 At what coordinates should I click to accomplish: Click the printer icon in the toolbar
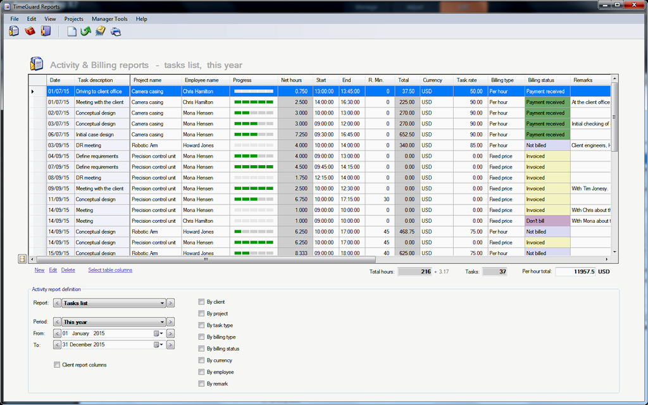click(x=116, y=31)
